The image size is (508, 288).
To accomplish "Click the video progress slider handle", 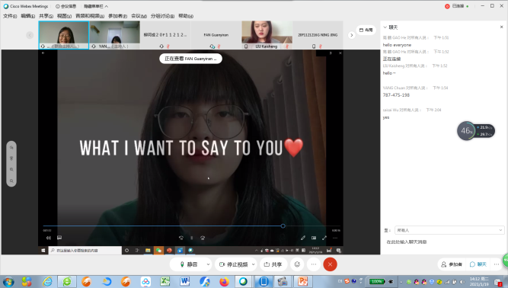I will click(x=283, y=226).
